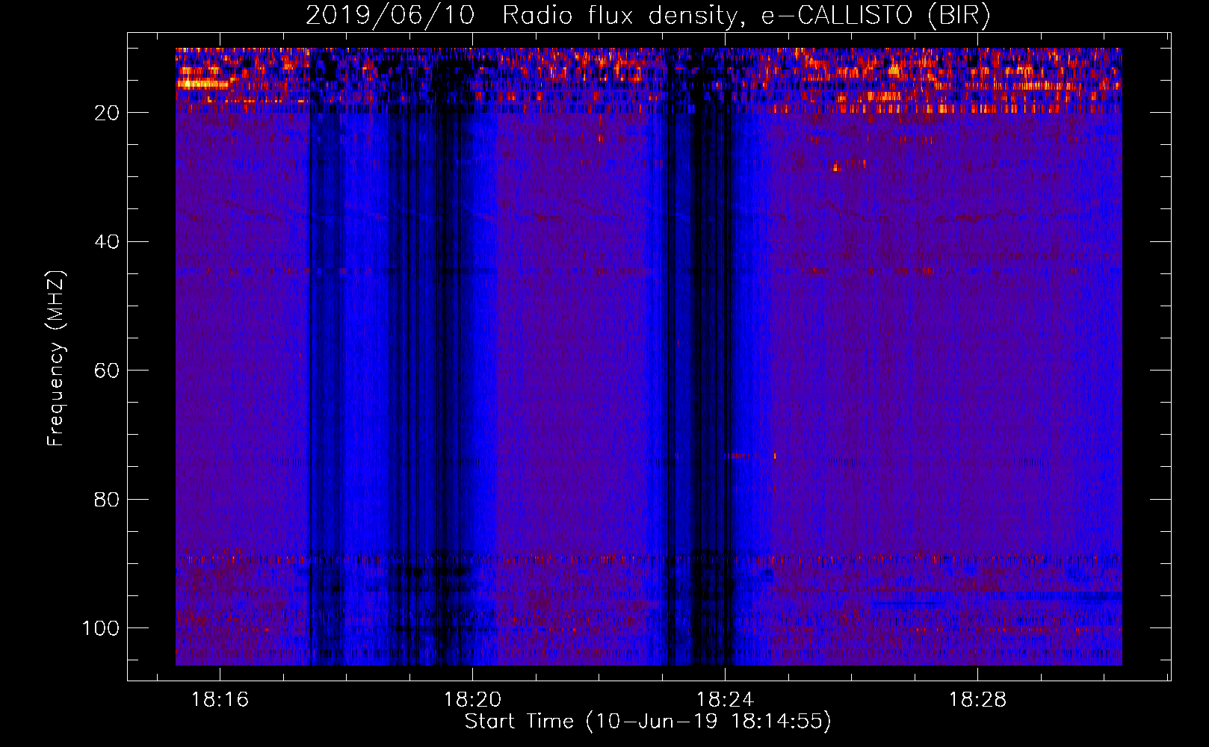Click the 'Start Time (10-Jun-19 18:14:55)' label
The width and height of the screenshot is (1209, 747).
tap(648, 722)
